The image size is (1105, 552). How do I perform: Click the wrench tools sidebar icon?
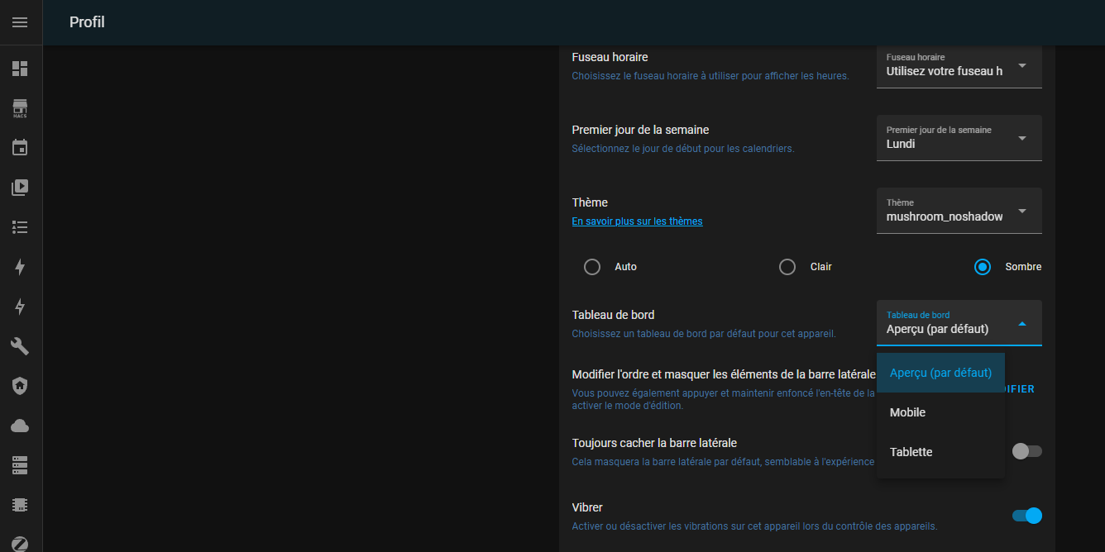click(x=20, y=346)
